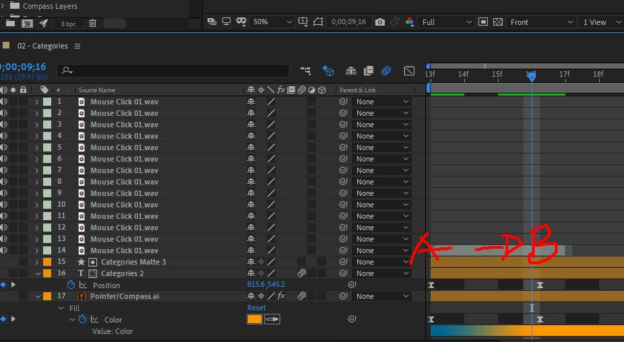Hide all shy layers in timeline

tap(350, 71)
